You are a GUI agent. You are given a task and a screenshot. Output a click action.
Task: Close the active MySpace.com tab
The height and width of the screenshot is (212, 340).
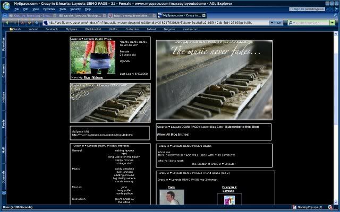[204, 15]
